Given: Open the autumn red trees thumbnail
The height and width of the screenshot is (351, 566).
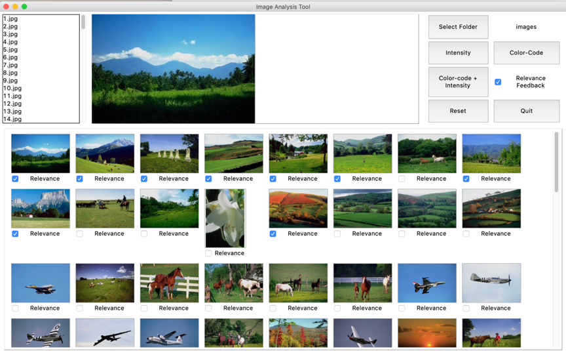Looking at the screenshot, I should (298, 333).
